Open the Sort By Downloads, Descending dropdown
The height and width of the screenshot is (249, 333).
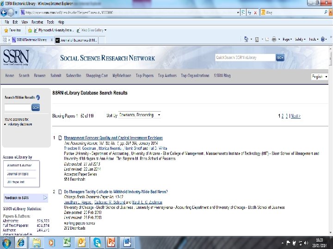(140, 115)
